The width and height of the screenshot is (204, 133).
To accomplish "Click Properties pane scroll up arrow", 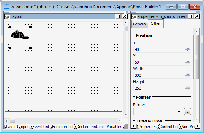I will tap(196, 32).
